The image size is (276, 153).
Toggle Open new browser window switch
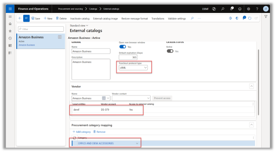[x=123, y=47]
